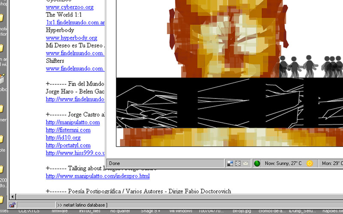Open the manipulatto.com/indexpro.html link
The width and height of the screenshot is (343, 214).
[98, 176]
